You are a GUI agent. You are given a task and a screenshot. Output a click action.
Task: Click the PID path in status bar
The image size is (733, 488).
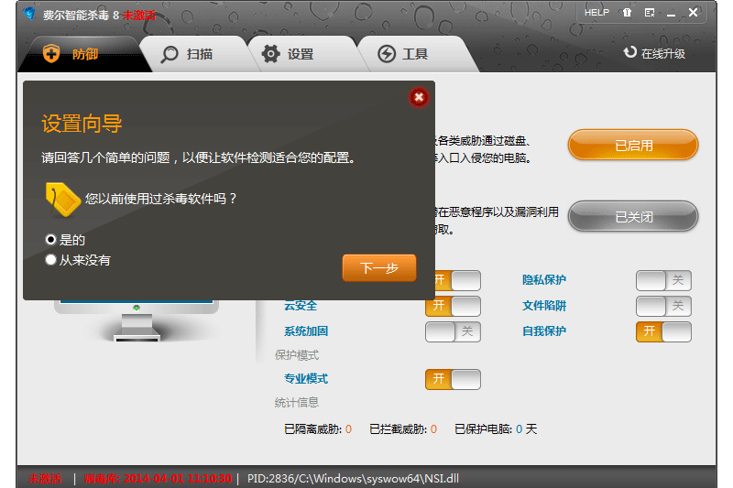(353, 478)
